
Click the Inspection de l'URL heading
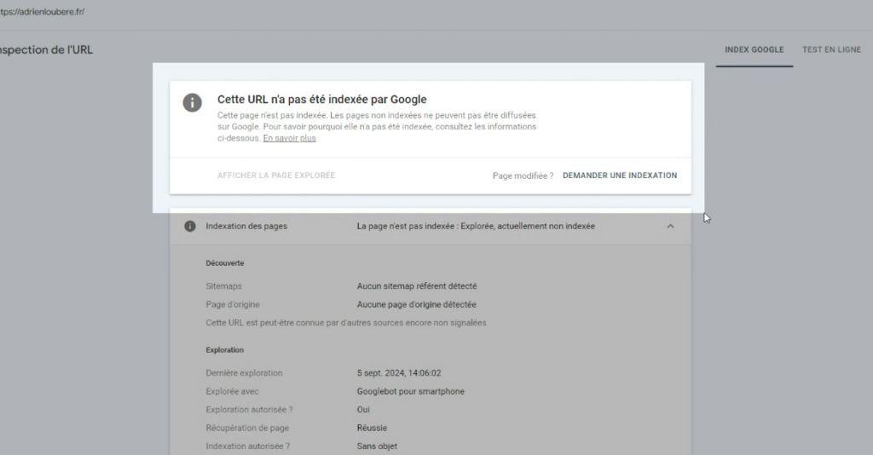[46, 49]
